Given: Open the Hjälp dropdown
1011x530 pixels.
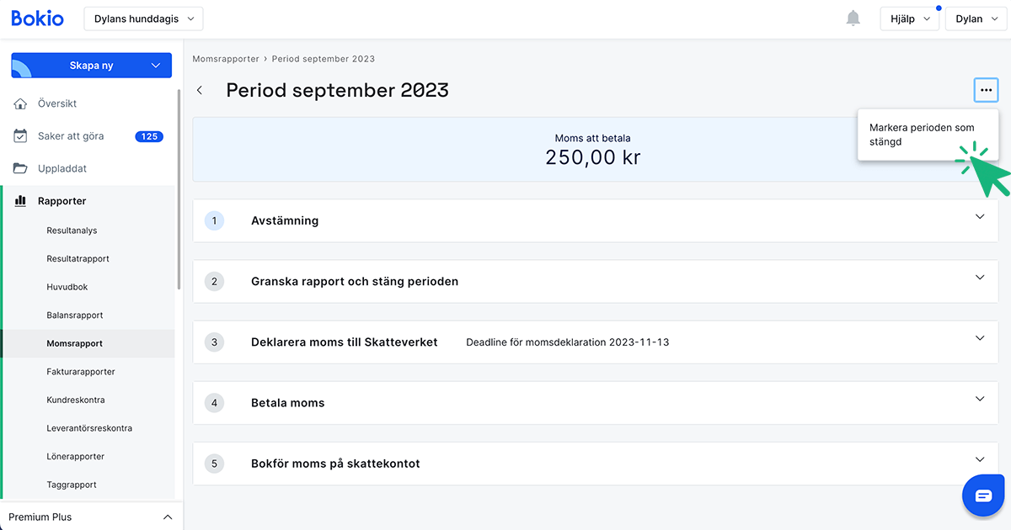Looking at the screenshot, I should (x=909, y=18).
